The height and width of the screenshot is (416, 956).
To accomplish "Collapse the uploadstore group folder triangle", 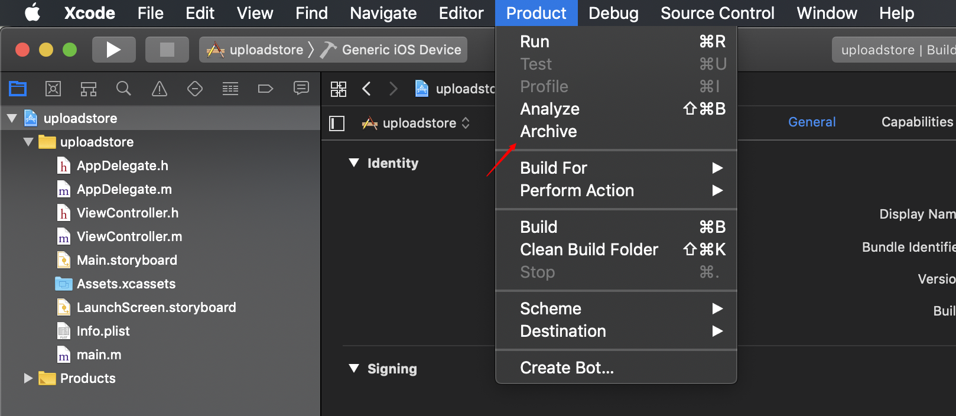I will 28,142.
